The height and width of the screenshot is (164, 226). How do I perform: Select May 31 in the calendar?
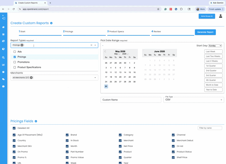point(106,86)
